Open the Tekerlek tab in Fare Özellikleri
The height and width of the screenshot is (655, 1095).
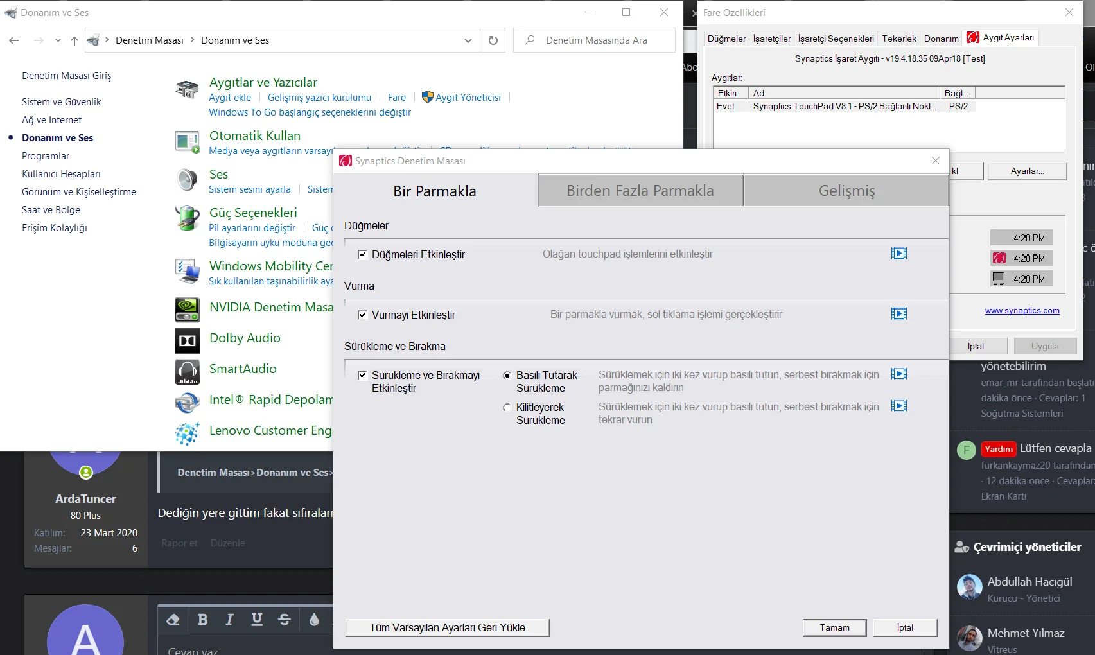click(x=899, y=39)
